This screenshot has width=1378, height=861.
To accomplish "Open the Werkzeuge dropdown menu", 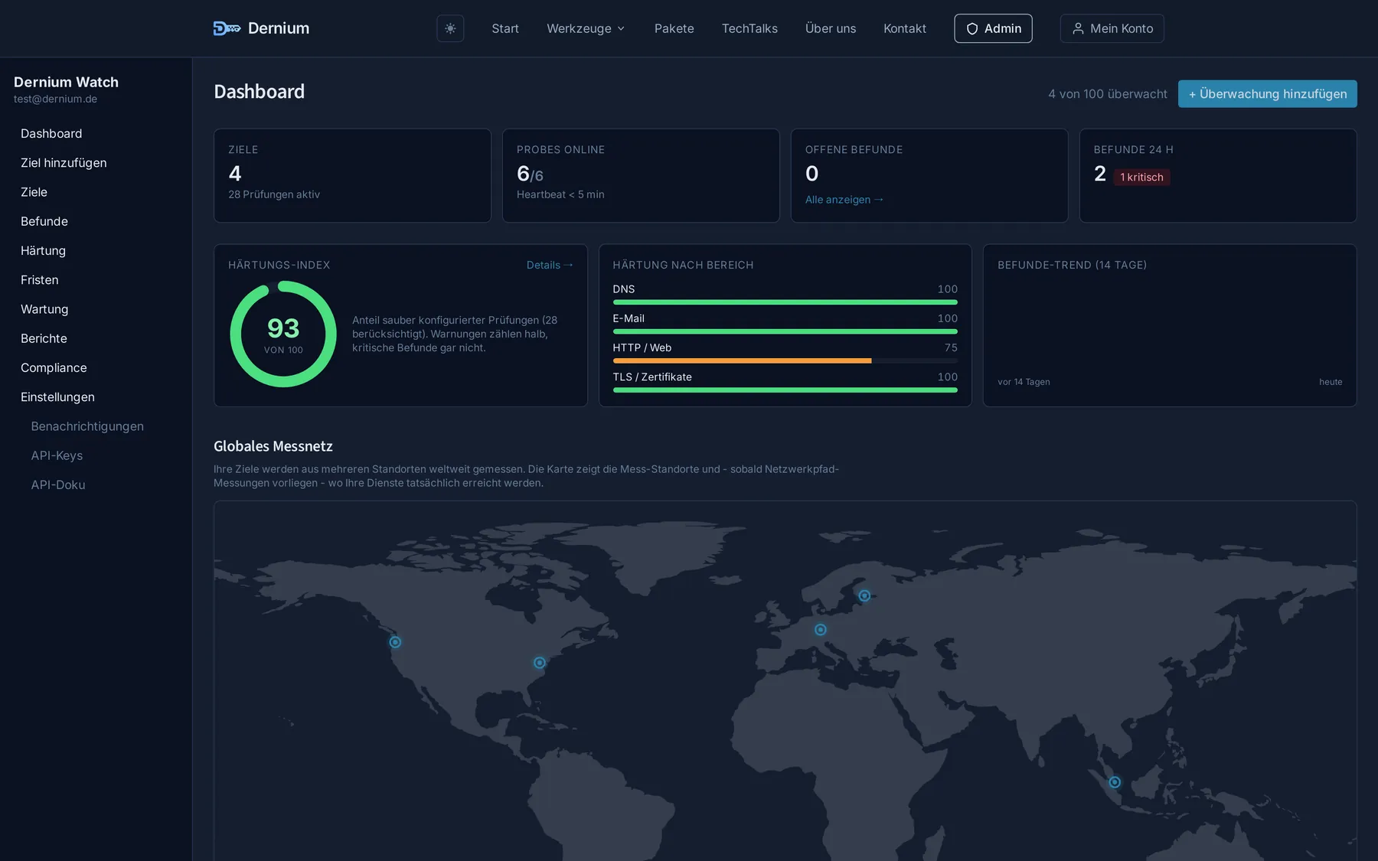I will tap(586, 28).
